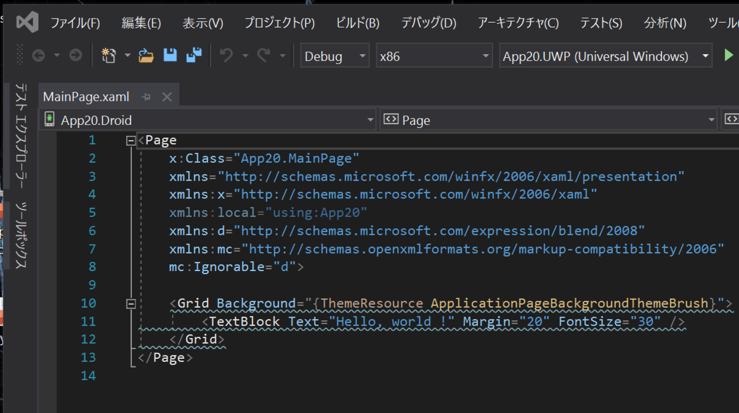Open the ツールボックス side panel
Screen dimensions: 739x413
[x=21, y=235]
